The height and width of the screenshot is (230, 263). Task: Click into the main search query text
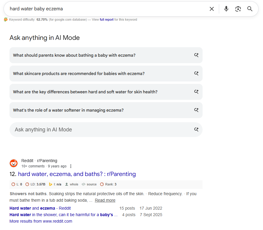pos(36,9)
